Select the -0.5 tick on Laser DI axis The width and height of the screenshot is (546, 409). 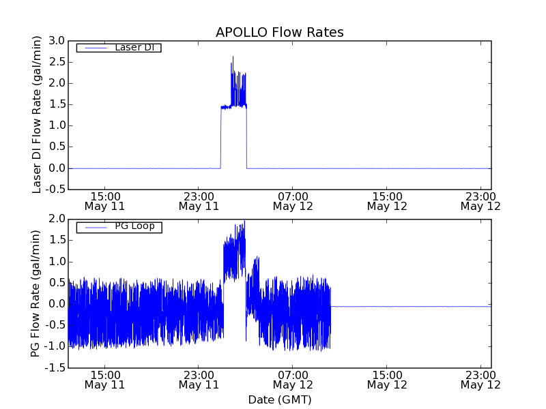[x=55, y=190]
